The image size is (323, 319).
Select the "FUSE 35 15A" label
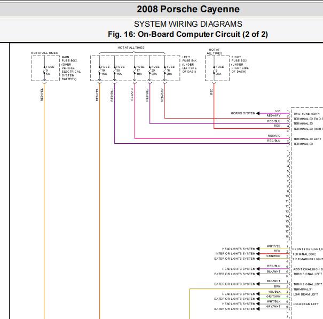(x=120, y=70)
